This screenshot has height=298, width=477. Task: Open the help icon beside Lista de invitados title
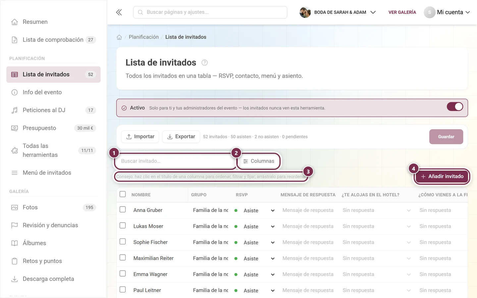(x=205, y=63)
